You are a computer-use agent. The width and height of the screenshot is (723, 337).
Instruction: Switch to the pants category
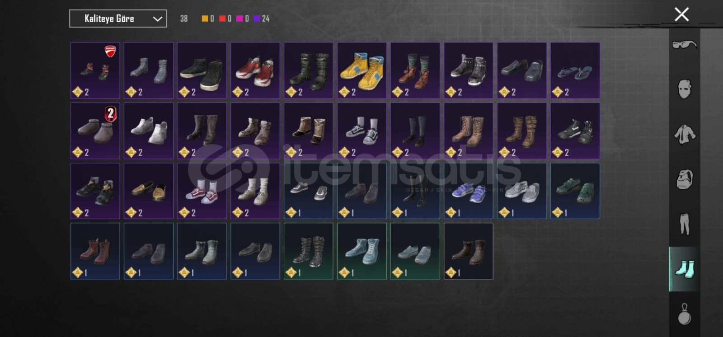(685, 224)
